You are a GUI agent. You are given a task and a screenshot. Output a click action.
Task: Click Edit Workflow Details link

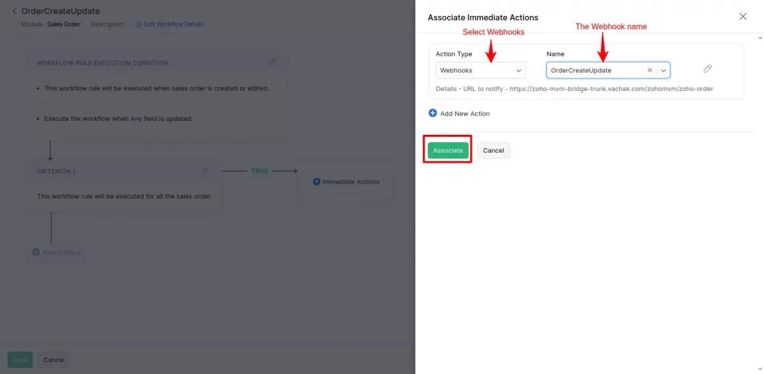tap(174, 24)
